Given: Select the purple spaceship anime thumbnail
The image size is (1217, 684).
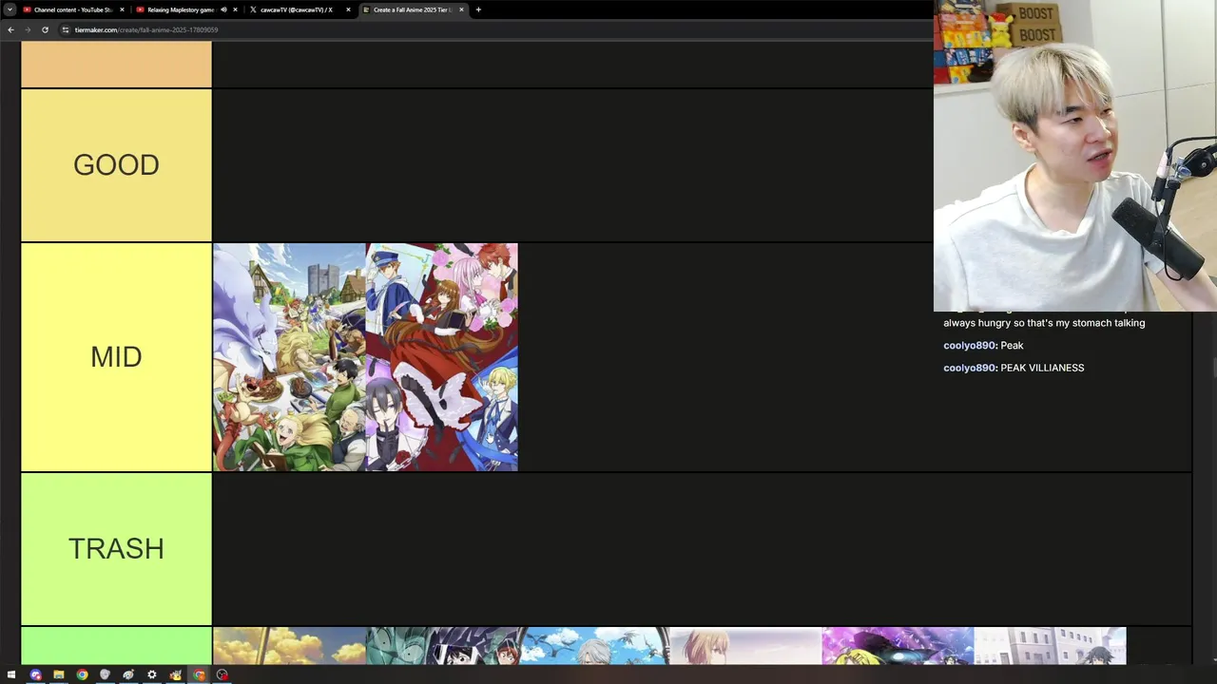Looking at the screenshot, I should (898, 646).
